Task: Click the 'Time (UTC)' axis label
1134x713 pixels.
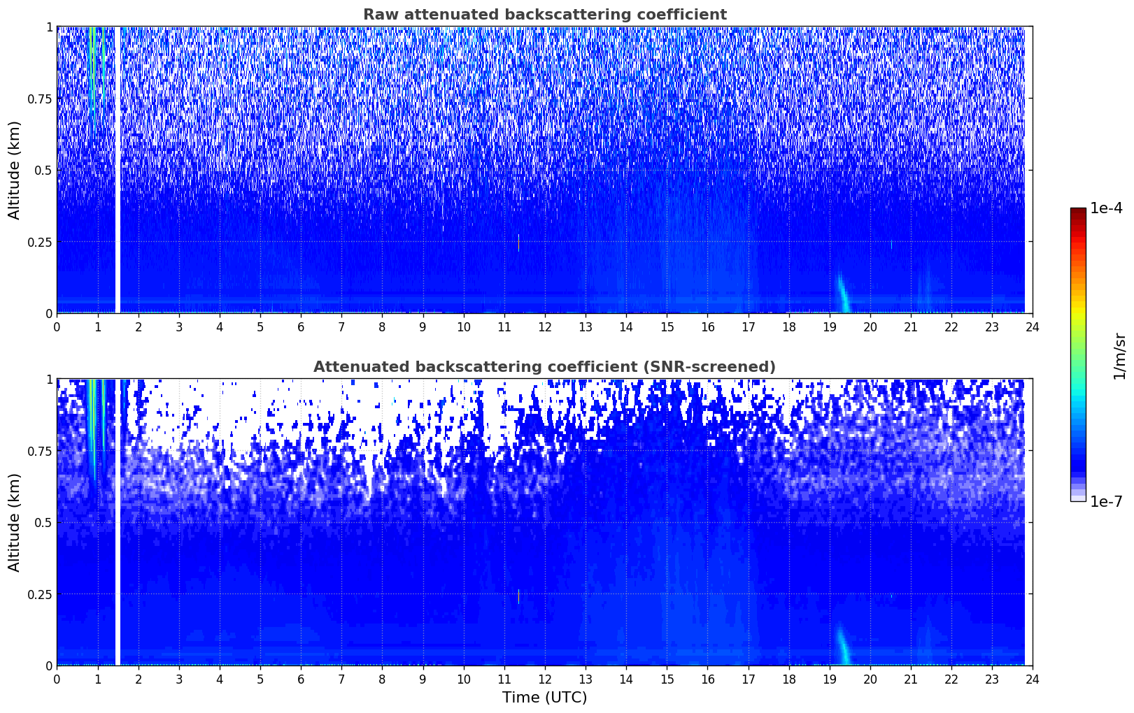Action: [x=544, y=698]
